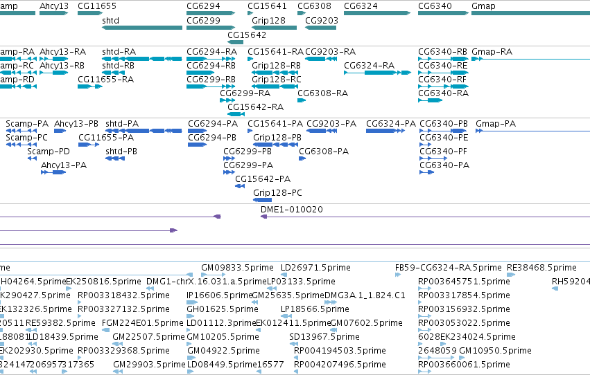This screenshot has height=375, width=590.
Task: Select the shtd gene bar
Action: 142,28
